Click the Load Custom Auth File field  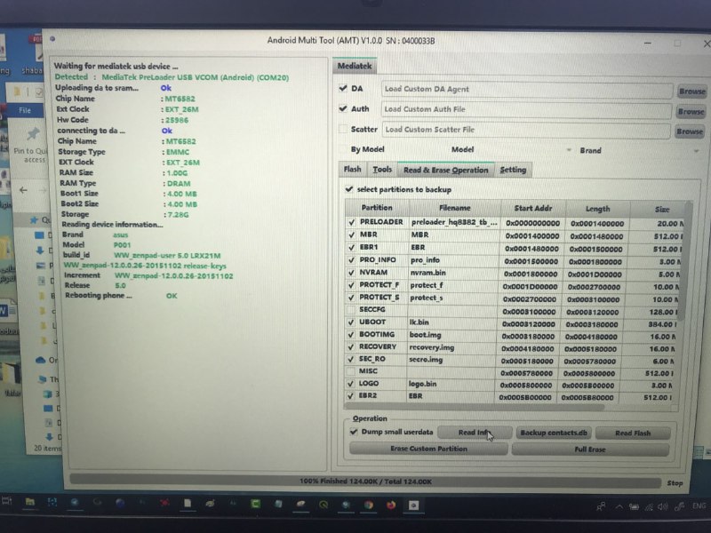pos(526,109)
